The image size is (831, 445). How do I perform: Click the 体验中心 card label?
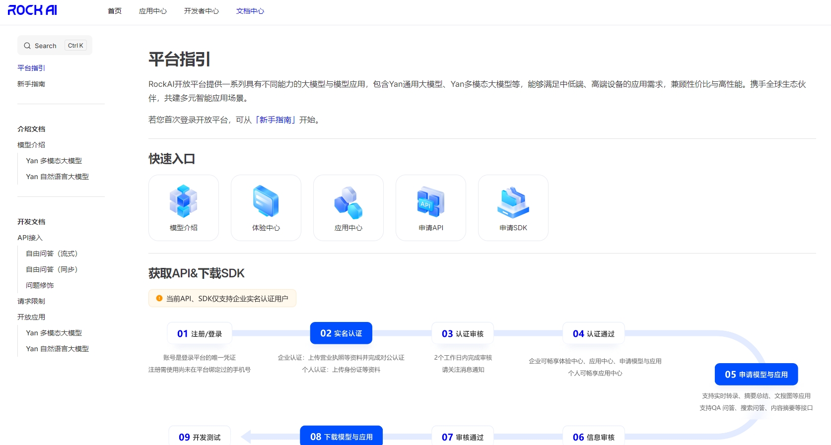266,228
